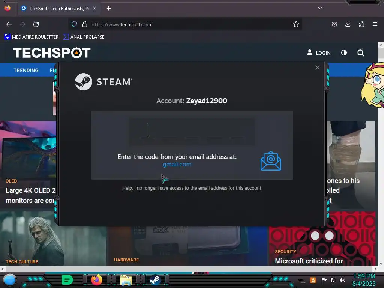384x288 pixels.
Task: Close the Steam dialog with X
Action: tap(317, 67)
